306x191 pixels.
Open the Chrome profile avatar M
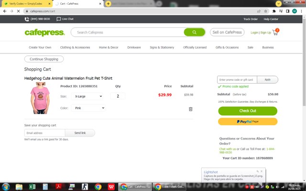coord(295,11)
